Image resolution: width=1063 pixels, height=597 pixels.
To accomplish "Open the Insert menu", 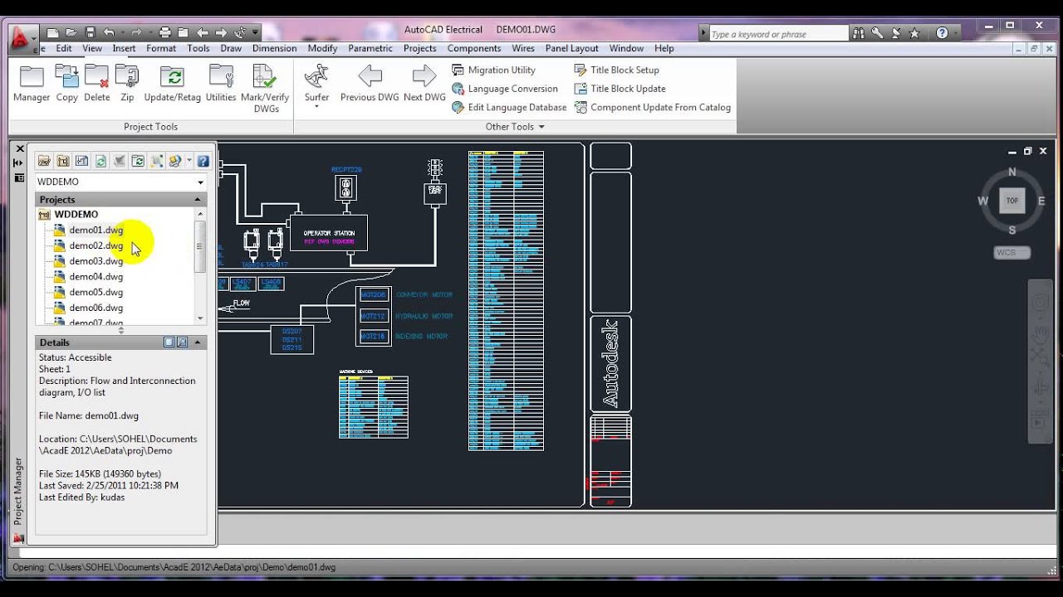I will click(125, 49).
